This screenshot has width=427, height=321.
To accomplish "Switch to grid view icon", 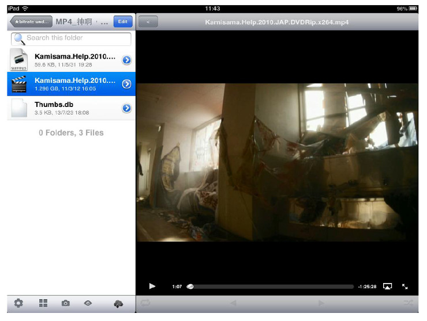I will tap(43, 303).
